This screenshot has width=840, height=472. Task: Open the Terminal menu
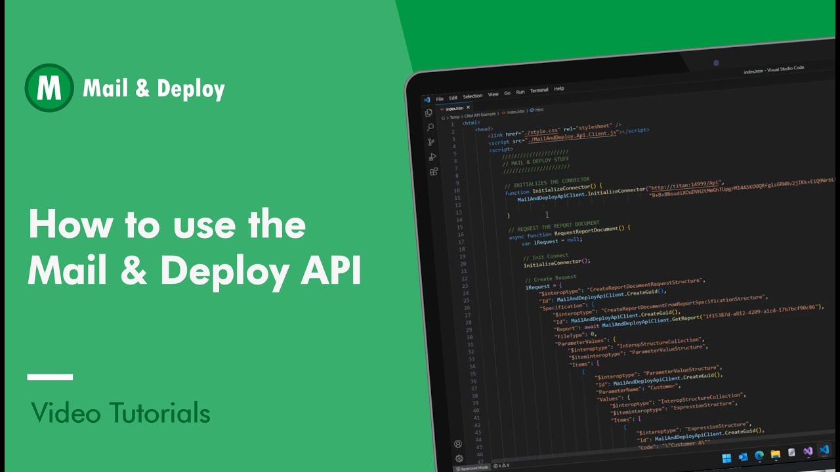(539, 90)
